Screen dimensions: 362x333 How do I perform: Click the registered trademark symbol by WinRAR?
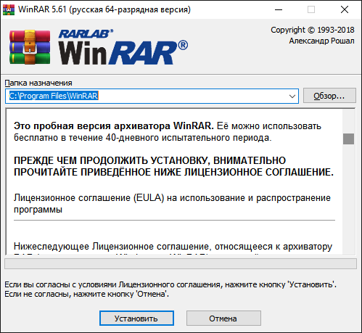183,45
